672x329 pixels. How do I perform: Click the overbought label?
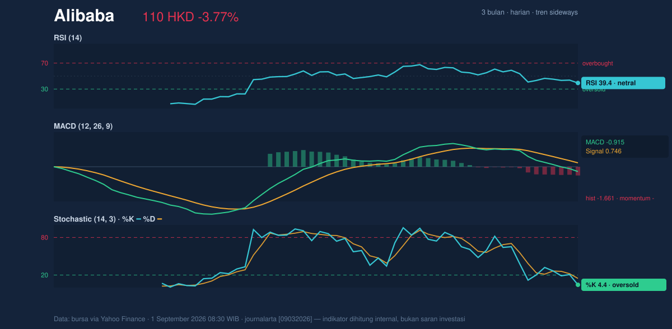(x=598, y=63)
